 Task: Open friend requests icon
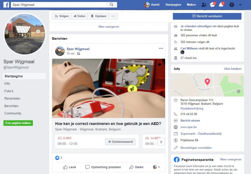point(204,5)
